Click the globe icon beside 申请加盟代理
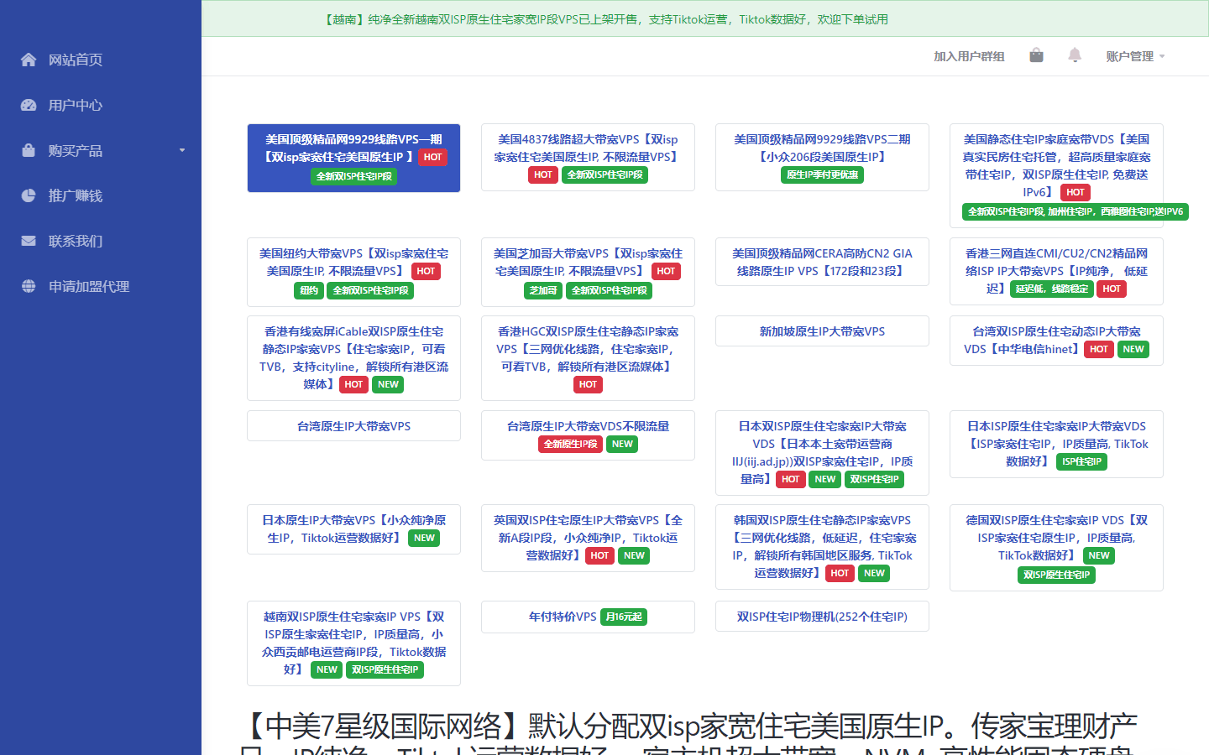Image resolution: width=1209 pixels, height=755 pixels. pos(29,286)
